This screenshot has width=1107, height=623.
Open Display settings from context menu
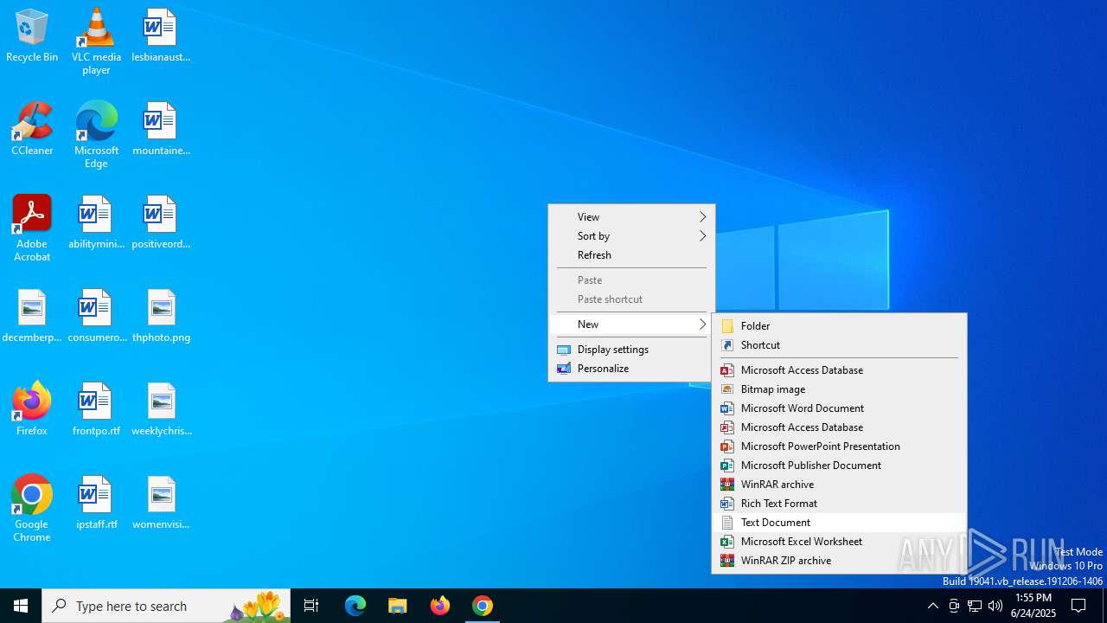631,350
